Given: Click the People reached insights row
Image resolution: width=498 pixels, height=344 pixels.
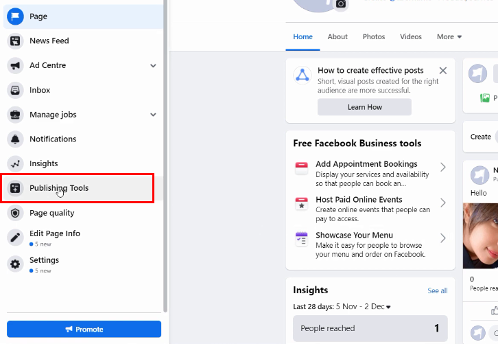Looking at the screenshot, I should pos(370,328).
